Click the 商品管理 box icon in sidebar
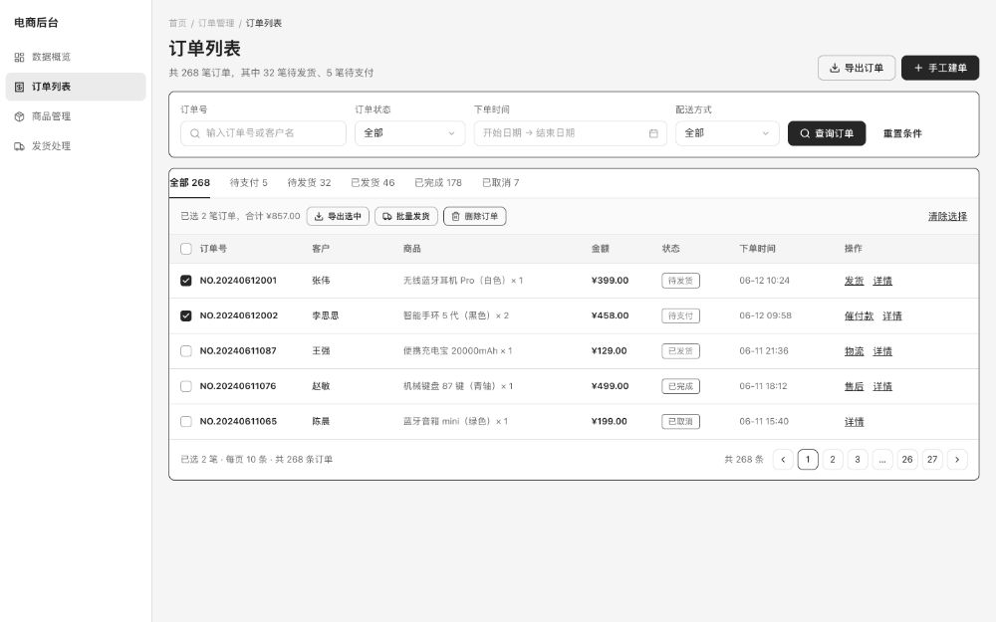The height and width of the screenshot is (622, 996). tap(19, 116)
